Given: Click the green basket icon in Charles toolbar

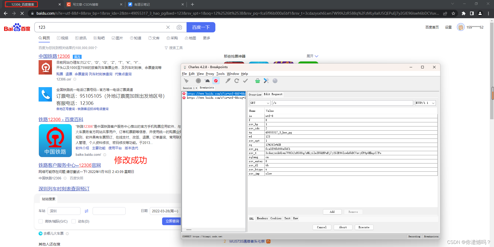Looking at the screenshot, I should pyautogui.click(x=258, y=81).
